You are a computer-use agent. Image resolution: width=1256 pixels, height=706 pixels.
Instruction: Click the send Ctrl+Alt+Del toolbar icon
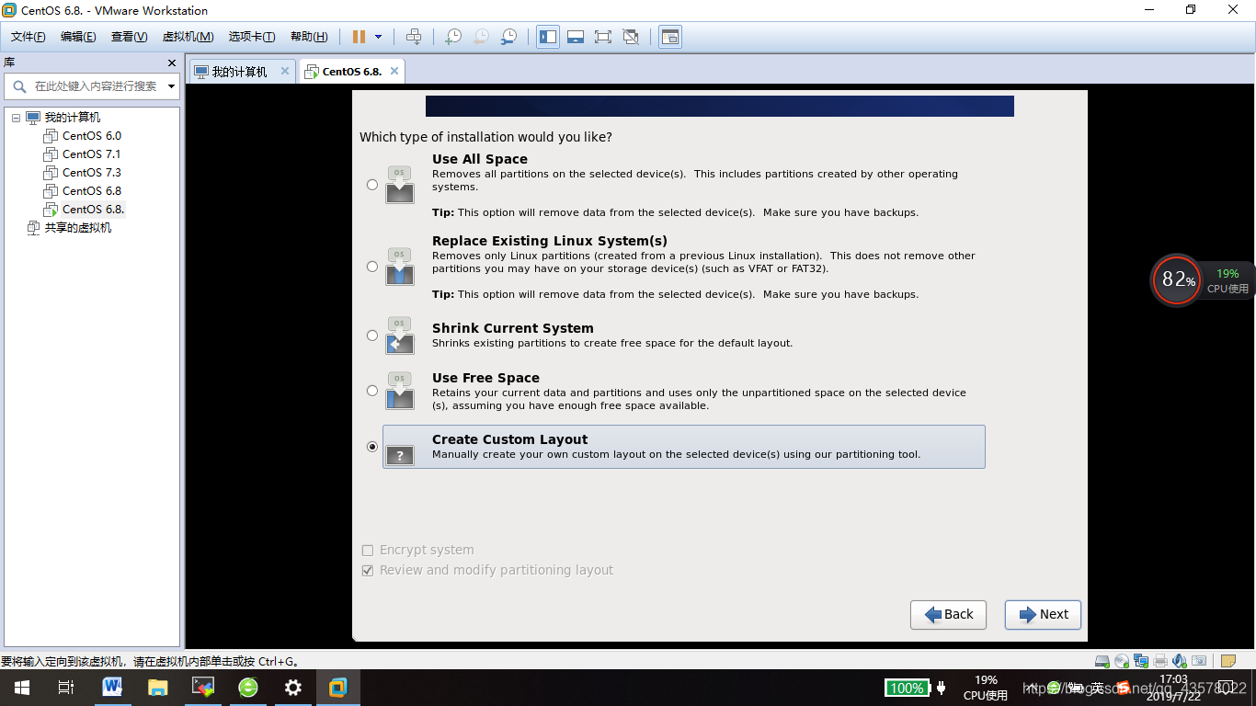click(x=414, y=37)
